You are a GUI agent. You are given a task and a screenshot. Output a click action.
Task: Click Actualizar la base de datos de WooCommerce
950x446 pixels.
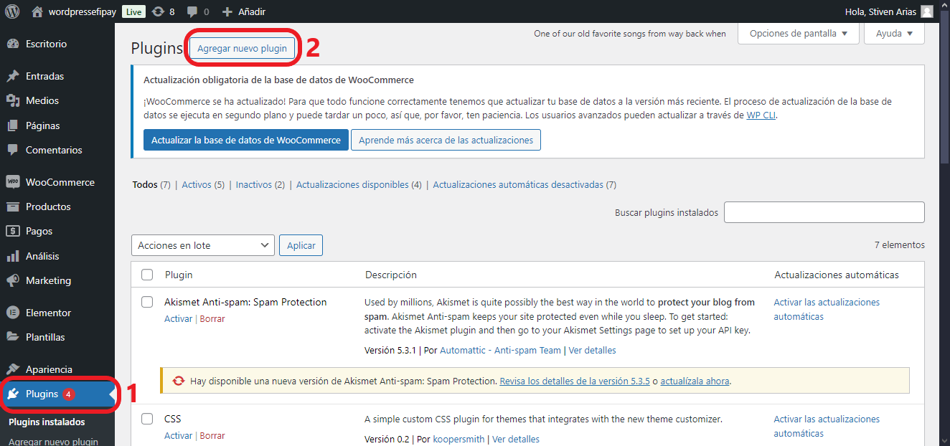pos(246,140)
